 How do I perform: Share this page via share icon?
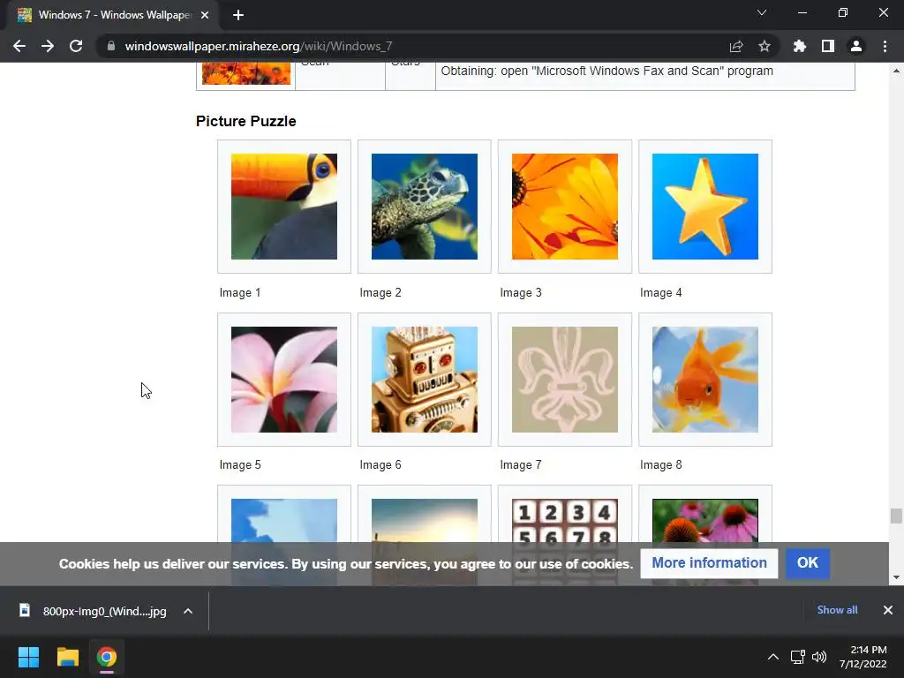click(x=736, y=46)
